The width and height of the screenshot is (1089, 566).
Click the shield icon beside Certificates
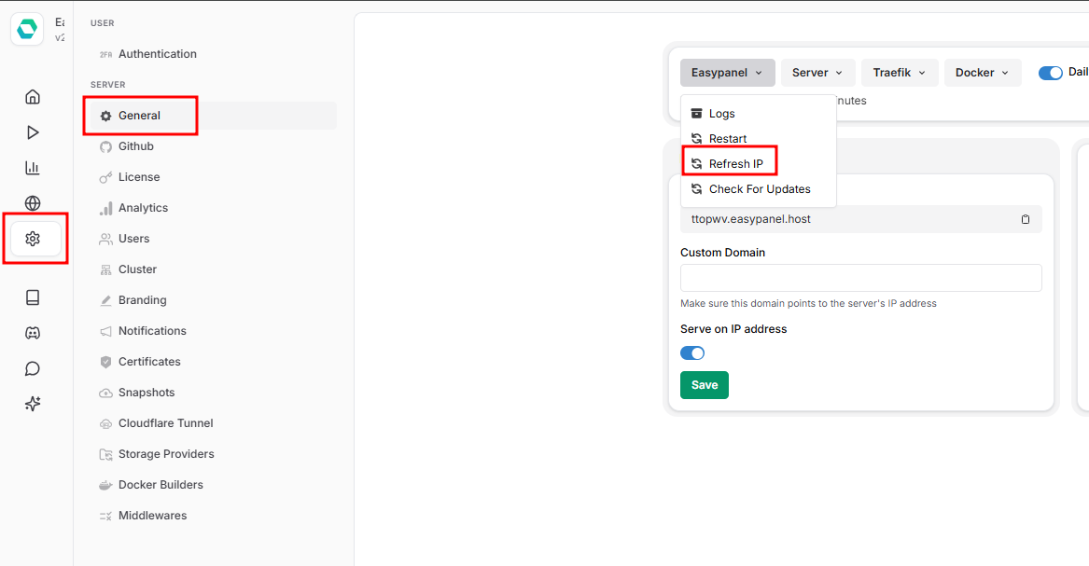pos(105,362)
